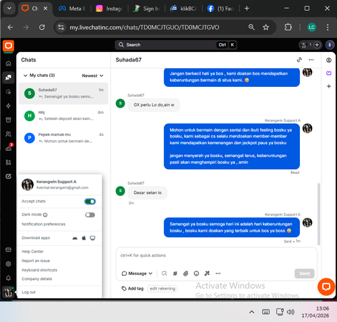Open the Newest sort dropdown
The width and height of the screenshot is (337, 322).
pyautogui.click(x=92, y=75)
